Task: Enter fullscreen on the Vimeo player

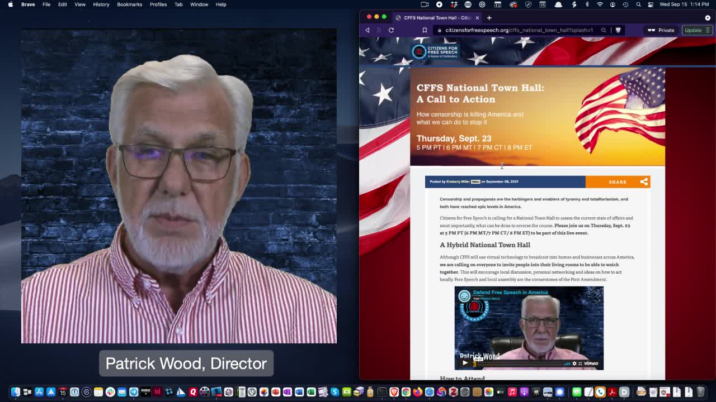Action: 580,363
